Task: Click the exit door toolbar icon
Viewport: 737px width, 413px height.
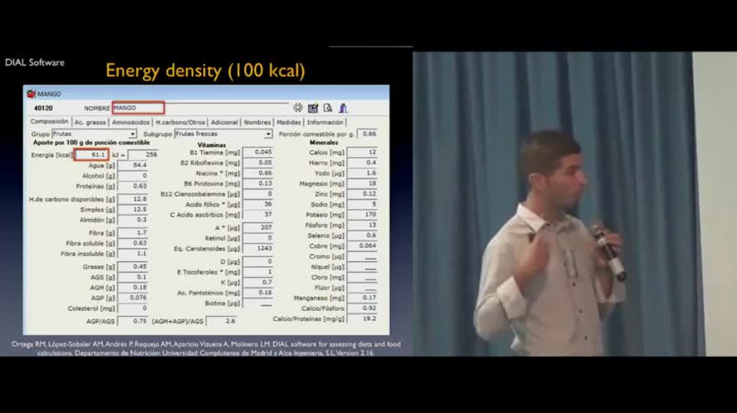Action: [x=343, y=108]
